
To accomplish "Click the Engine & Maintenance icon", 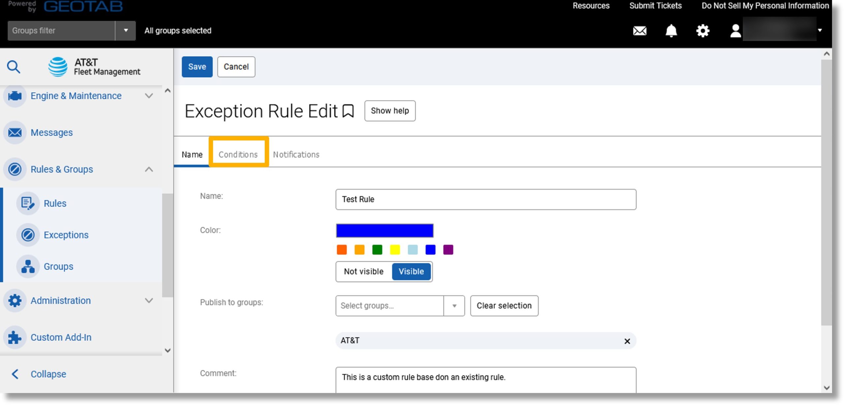I will [x=15, y=95].
